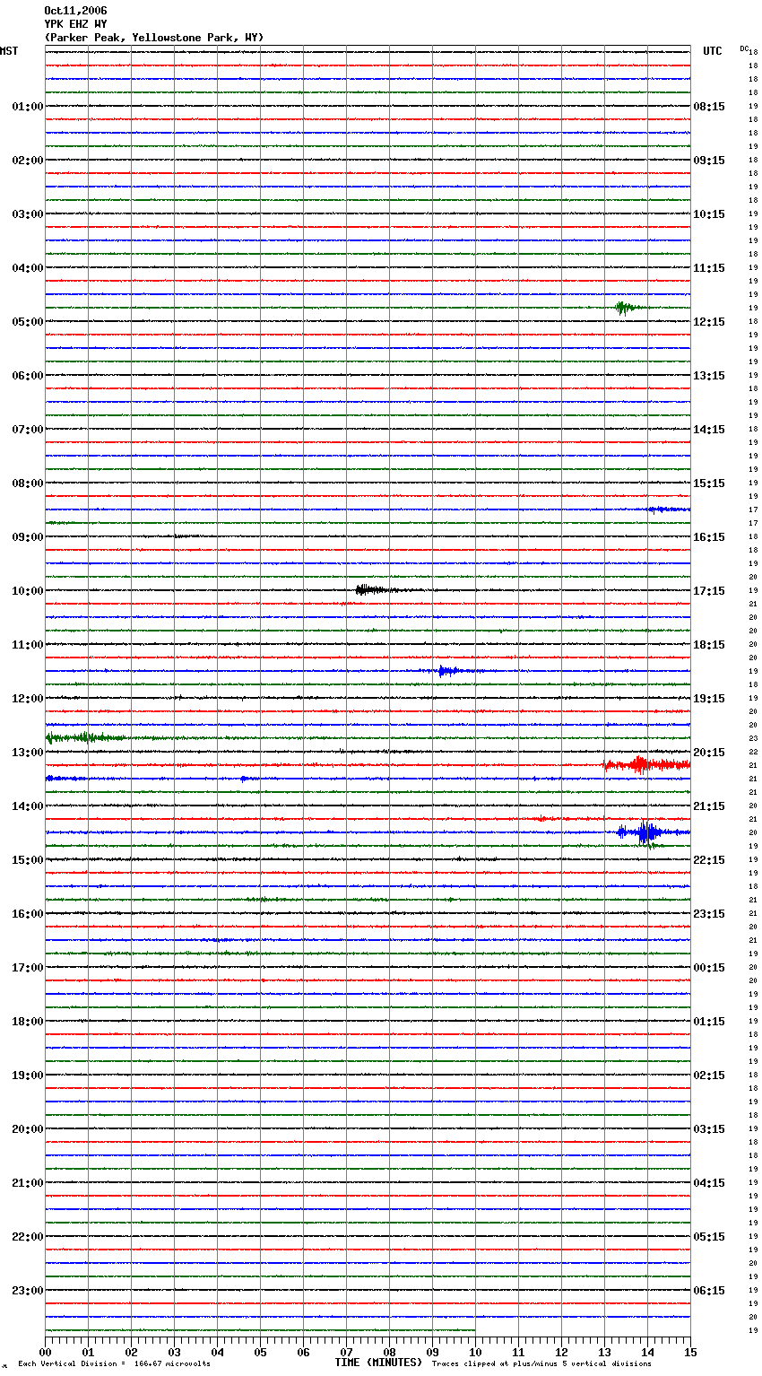Click the UTC time label '13:15'
Image resolution: width=762 pixels, height=1376 pixels.
pos(709,376)
